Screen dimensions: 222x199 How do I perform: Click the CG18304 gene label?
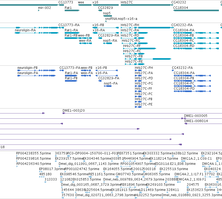181,8
